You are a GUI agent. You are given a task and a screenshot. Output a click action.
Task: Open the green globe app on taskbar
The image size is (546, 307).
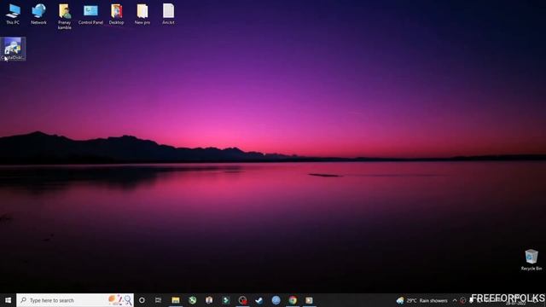192,300
